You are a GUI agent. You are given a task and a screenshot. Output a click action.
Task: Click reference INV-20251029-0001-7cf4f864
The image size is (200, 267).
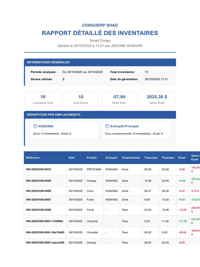click(45, 221)
